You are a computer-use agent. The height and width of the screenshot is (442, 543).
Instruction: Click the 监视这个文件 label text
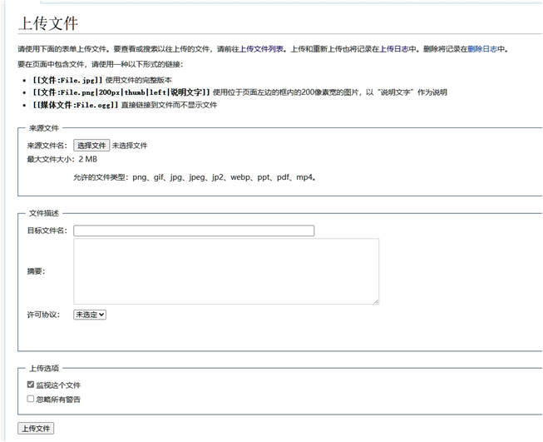[58, 385]
